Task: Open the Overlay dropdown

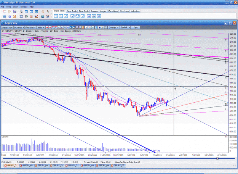Action: click(x=113, y=27)
